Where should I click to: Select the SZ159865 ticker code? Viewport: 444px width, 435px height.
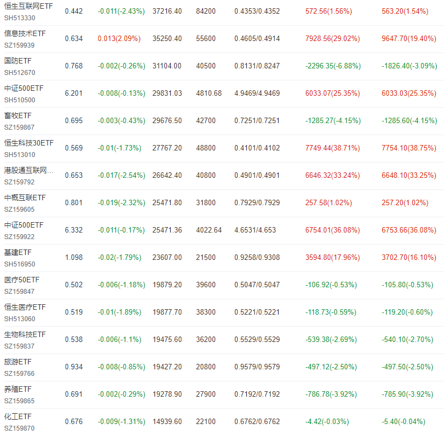tap(19, 401)
